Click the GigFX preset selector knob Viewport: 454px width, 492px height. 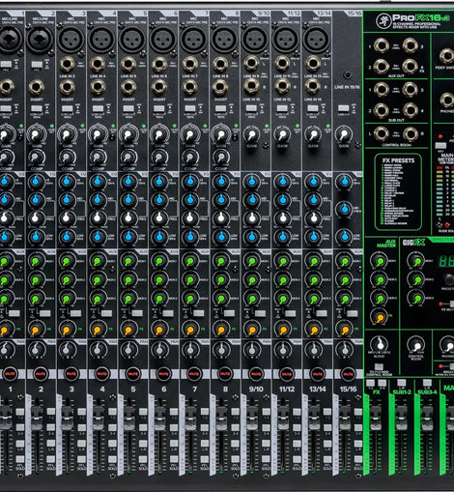point(449,279)
